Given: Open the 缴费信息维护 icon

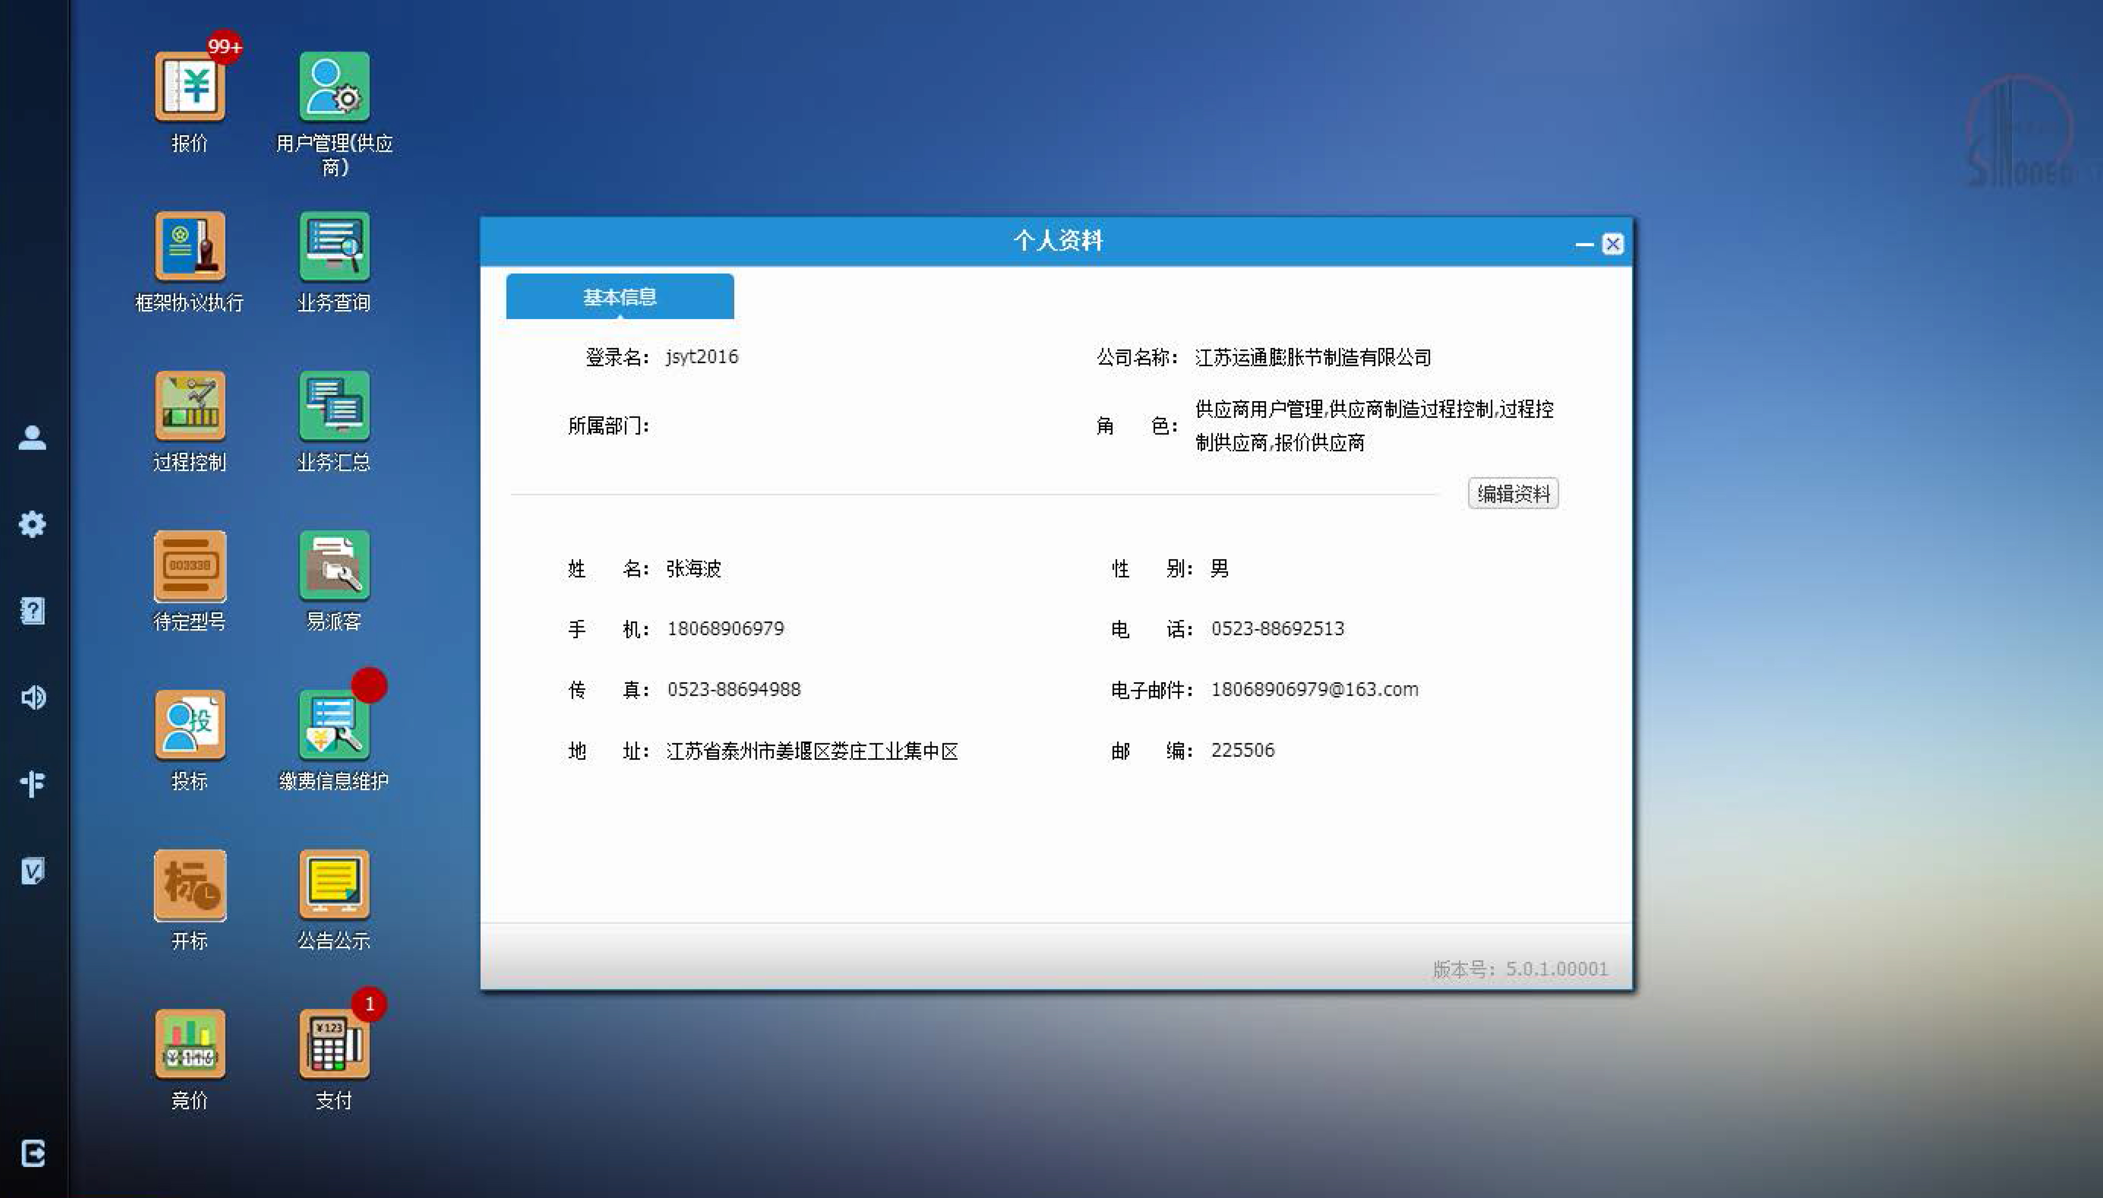Looking at the screenshot, I should pyautogui.click(x=334, y=725).
